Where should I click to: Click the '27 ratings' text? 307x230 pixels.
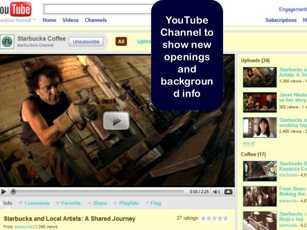click(187, 218)
